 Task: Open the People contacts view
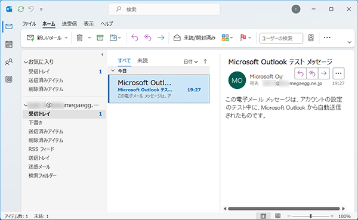[9, 62]
